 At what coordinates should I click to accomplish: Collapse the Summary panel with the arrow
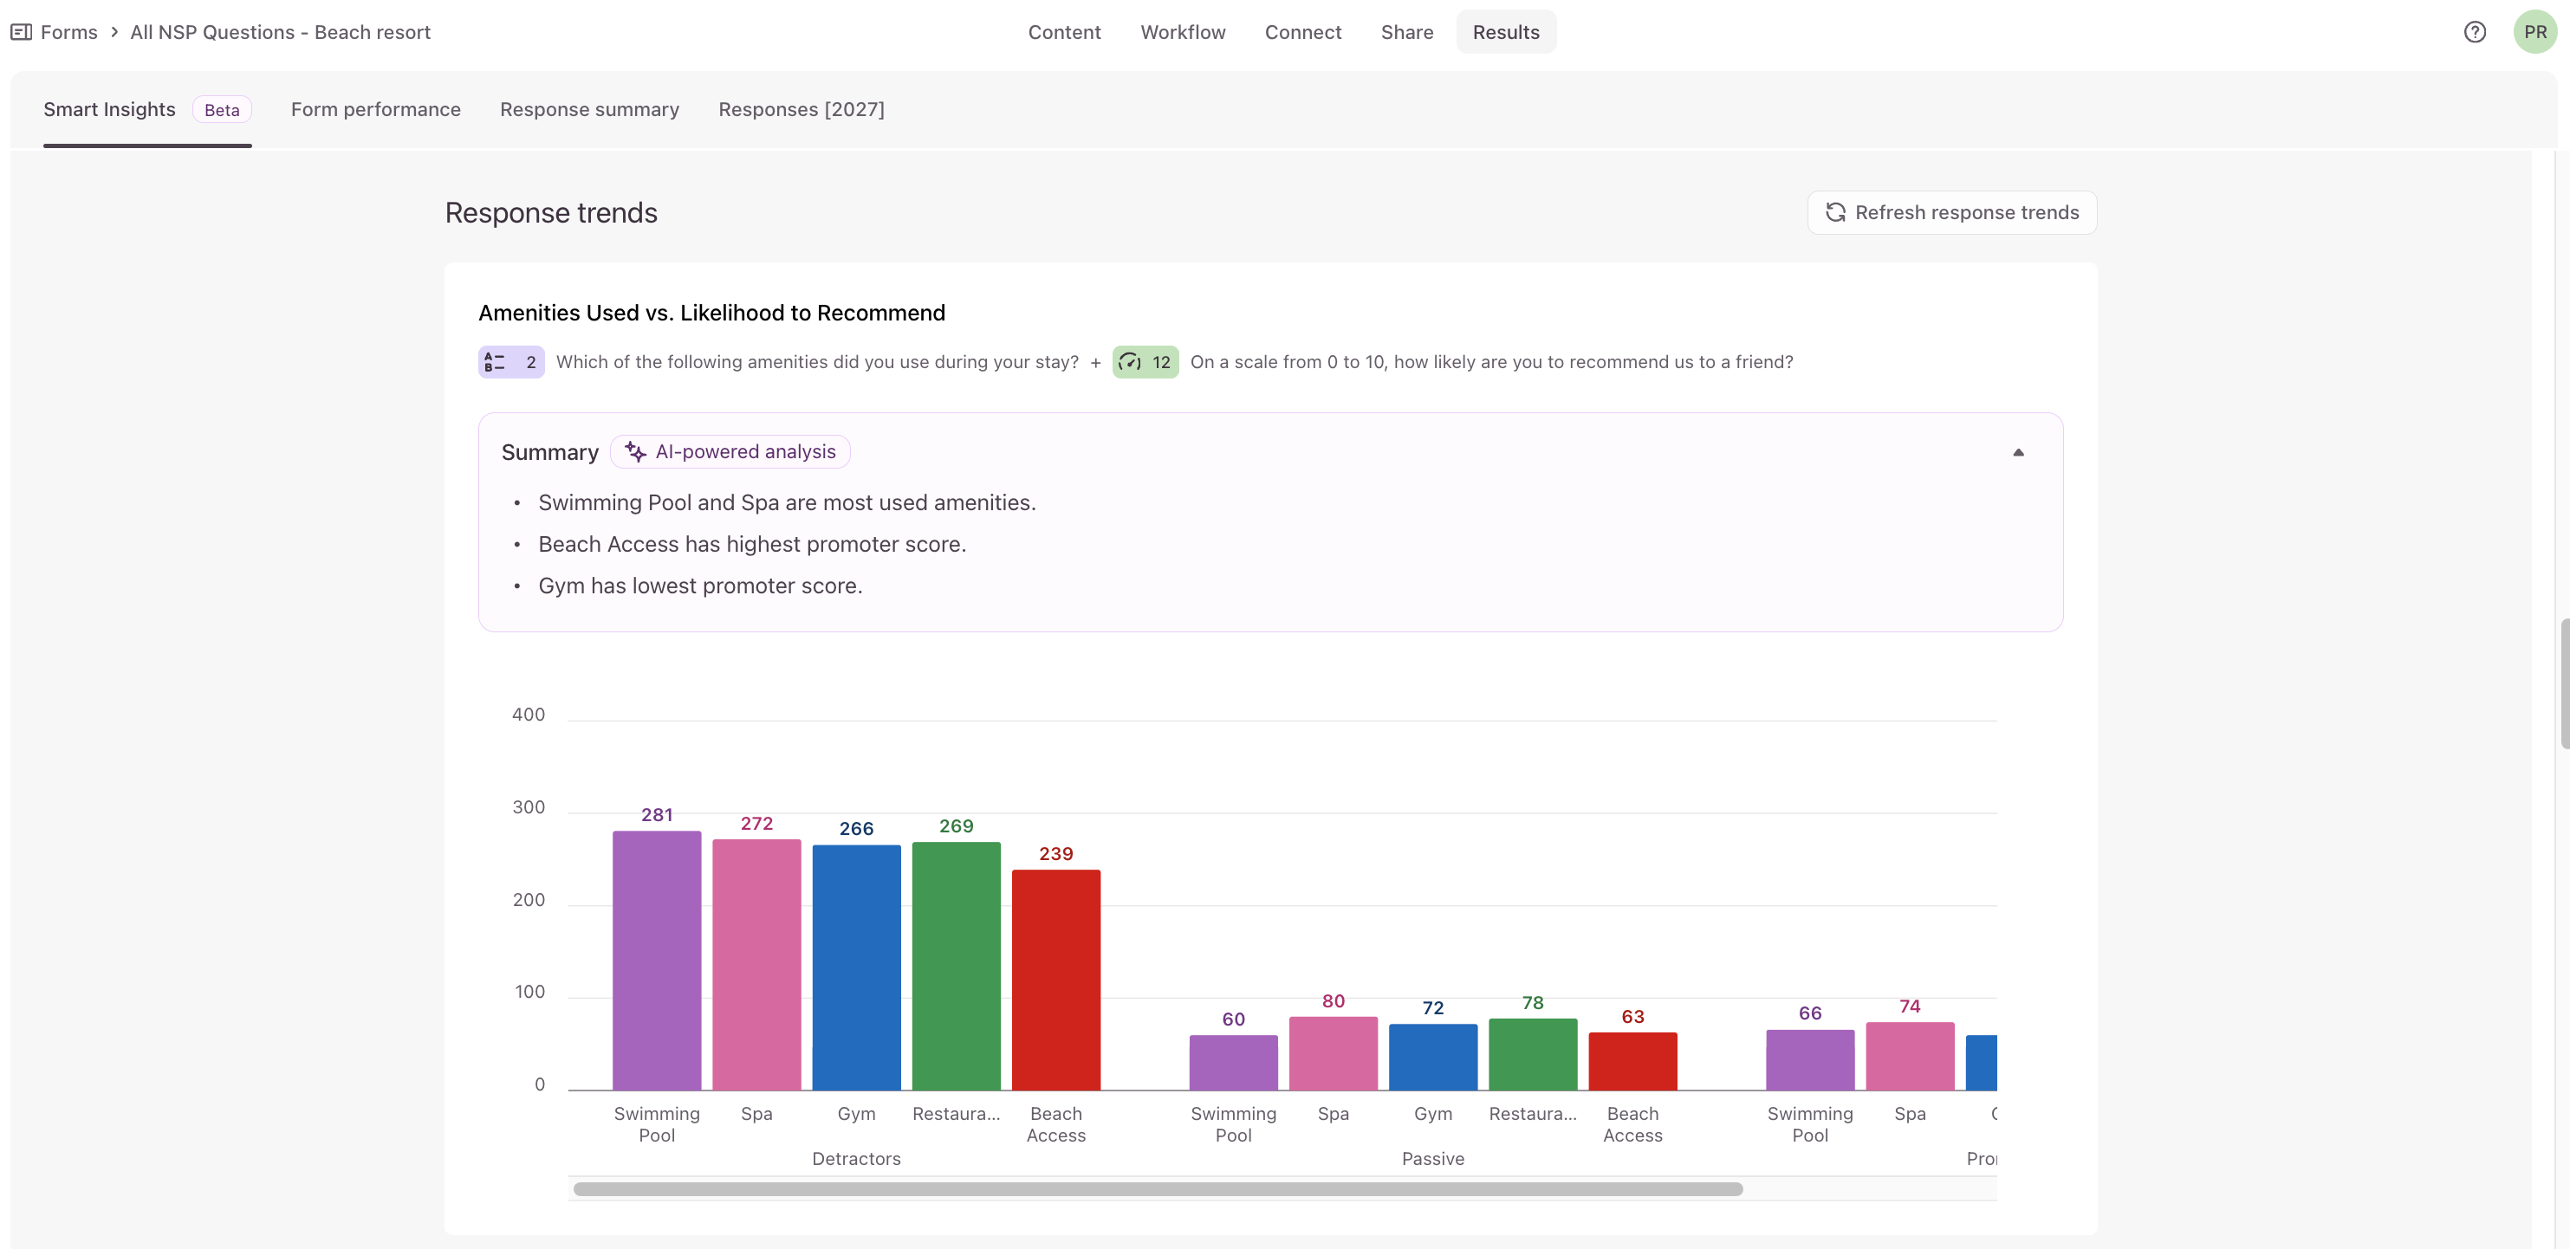2017,453
